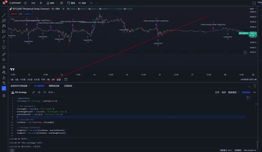Start bar replay 回放

(x=82, y=3)
